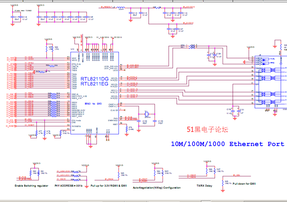The image size is (287, 202).
Task: Click the E1_MDI3_N net label
Action: [132, 77]
